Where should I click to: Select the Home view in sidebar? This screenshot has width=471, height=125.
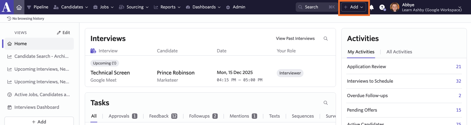39,44
